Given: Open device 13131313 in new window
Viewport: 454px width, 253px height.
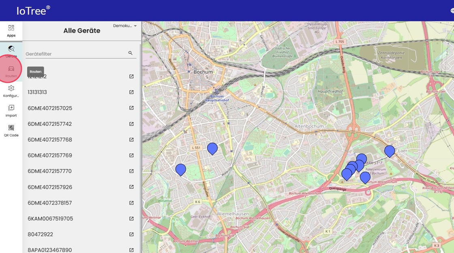Looking at the screenshot, I should click(x=131, y=92).
